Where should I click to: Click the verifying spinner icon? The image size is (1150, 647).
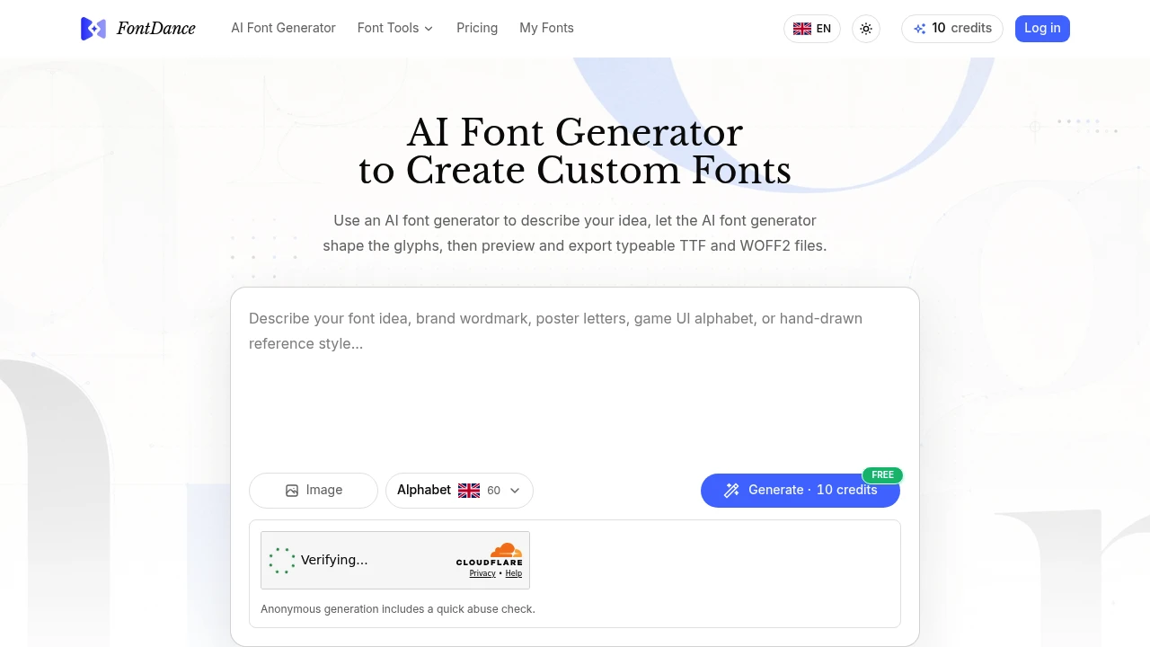pyautogui.click(x=282, y=560)
